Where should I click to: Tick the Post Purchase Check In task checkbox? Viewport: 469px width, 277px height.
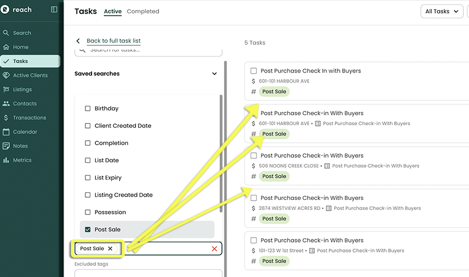(x=253, y=71)
